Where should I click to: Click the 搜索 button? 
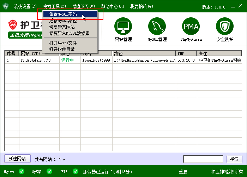tap(234, 159)
